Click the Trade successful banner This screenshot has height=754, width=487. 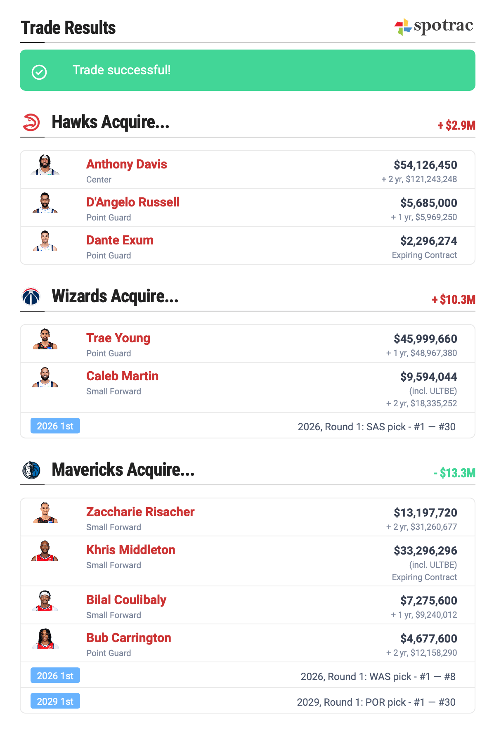point(247,70)
